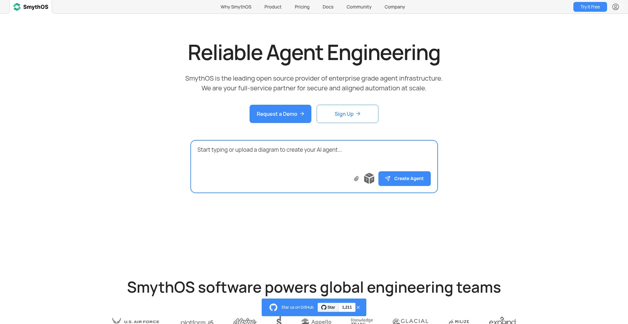Click Request a Demo
This screenshot has height=324, width=628.
coord(280,114)
